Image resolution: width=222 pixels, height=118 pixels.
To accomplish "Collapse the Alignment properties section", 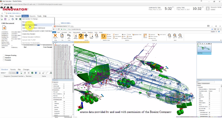I will [x=53, y=82].
